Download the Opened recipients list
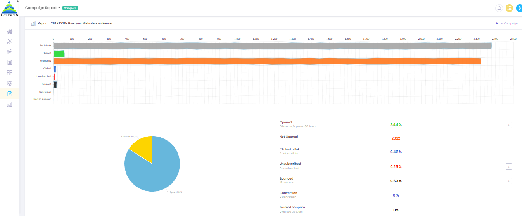Viewport: 522px width, 216px height. click(509, 125)
